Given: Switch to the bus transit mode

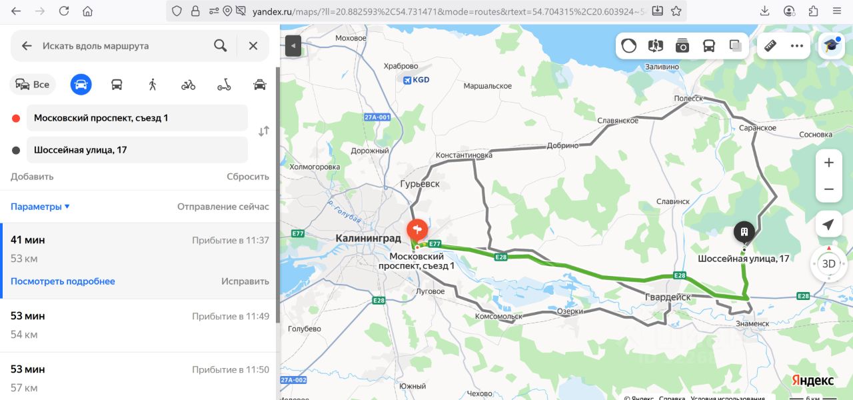Looking at the screenshot, I should [x=117, y=84].
